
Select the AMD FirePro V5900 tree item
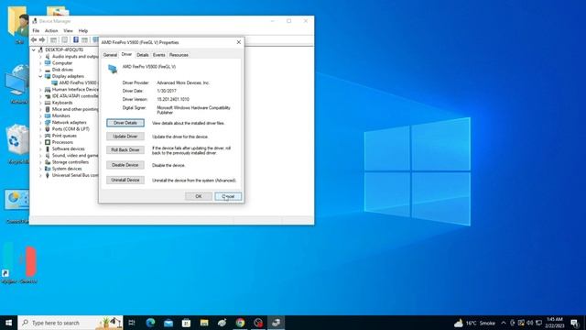click(75, 82)
